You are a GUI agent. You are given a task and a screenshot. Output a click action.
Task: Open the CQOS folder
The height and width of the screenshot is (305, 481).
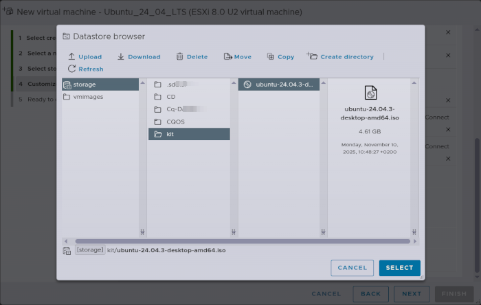point(175,122)
